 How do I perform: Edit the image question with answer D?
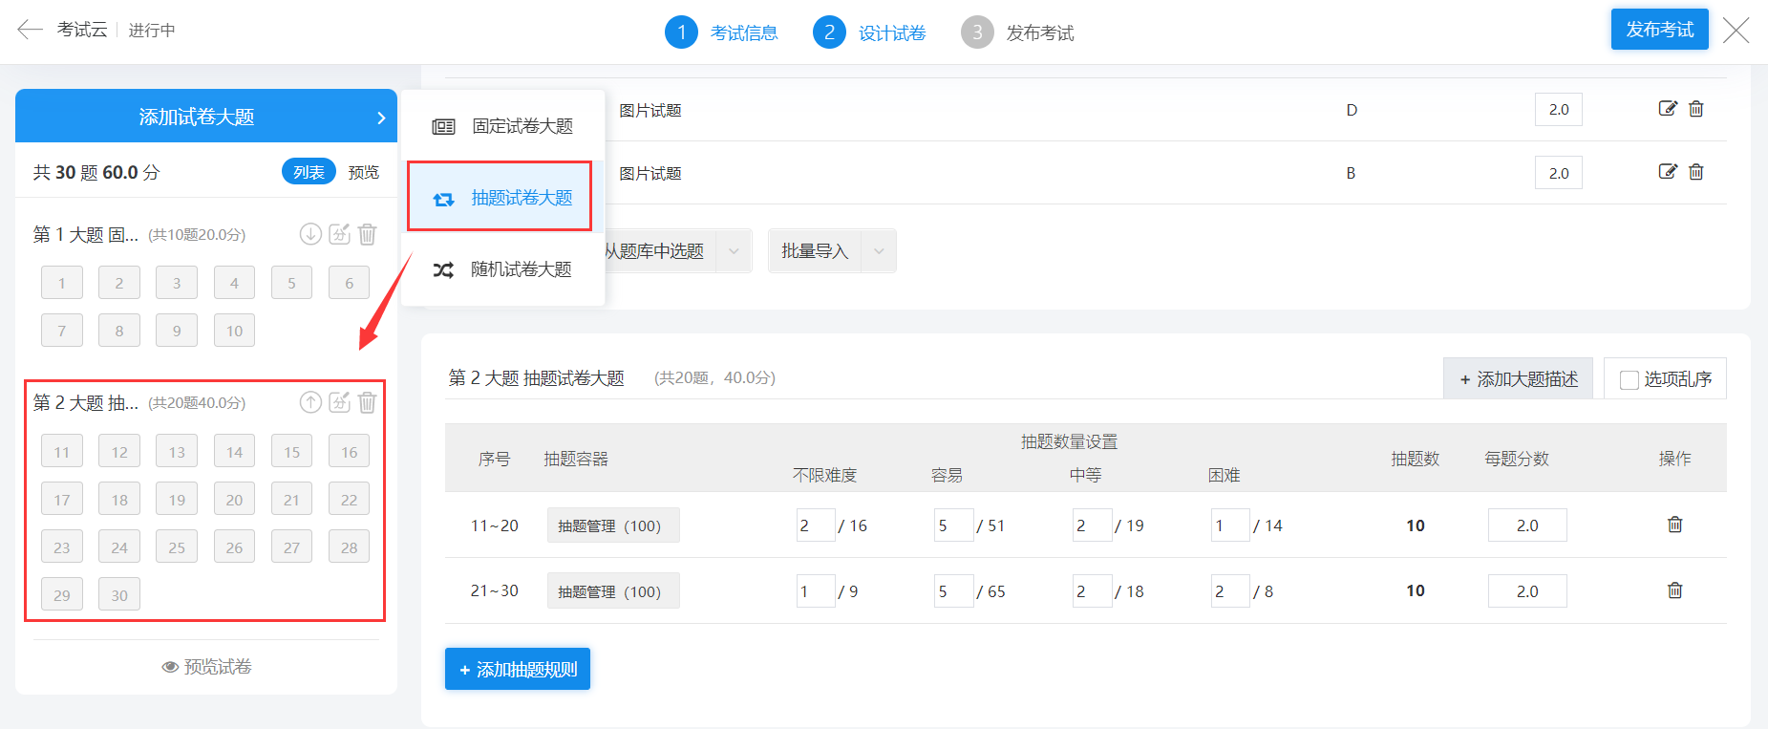[1667, 109]
